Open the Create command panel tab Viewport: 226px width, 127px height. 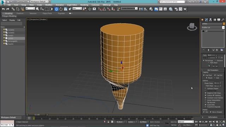pos(202,20)
